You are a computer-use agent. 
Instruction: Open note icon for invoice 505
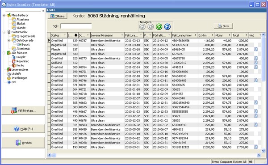click(255, 103)
